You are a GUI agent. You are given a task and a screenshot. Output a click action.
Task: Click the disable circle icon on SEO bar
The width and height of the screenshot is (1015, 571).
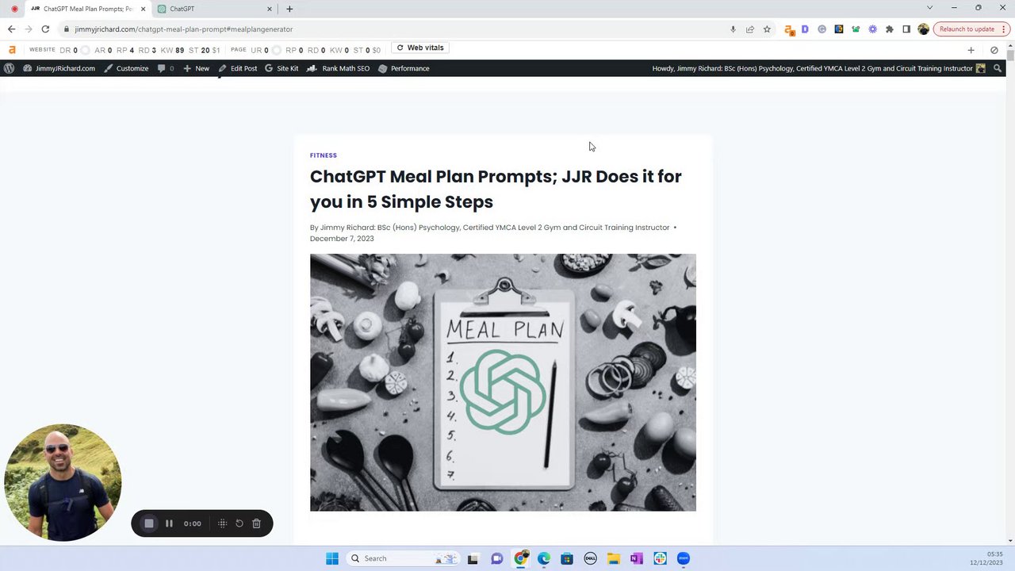click(x=994, y=50)
